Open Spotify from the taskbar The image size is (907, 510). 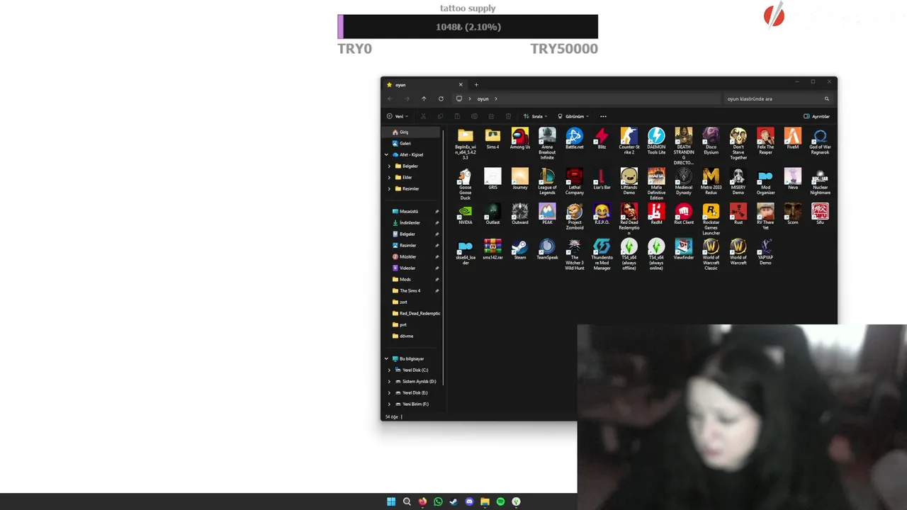[x=500, y=501]
